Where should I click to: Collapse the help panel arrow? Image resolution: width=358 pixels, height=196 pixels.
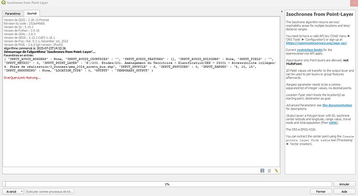click(x=282, y=11)
